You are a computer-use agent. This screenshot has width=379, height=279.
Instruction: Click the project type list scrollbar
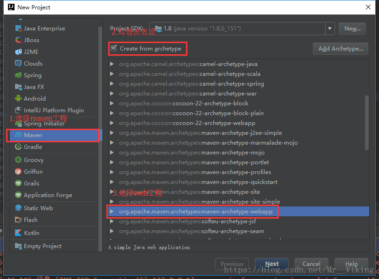[x=100, y=139]
